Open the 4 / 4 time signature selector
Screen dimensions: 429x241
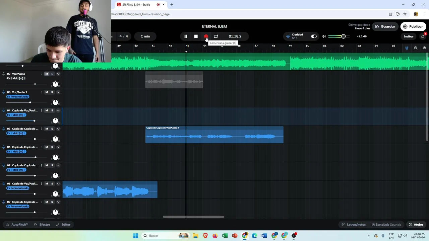point(124,36)
